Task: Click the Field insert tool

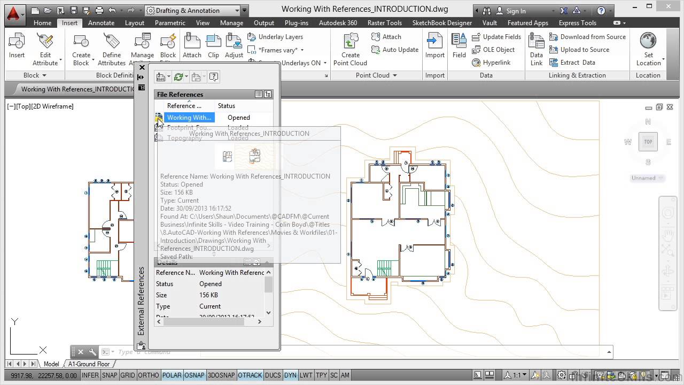Action: coord(459,47)
